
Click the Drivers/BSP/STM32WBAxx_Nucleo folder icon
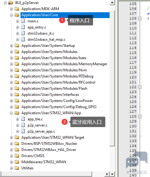click(17, 143)
